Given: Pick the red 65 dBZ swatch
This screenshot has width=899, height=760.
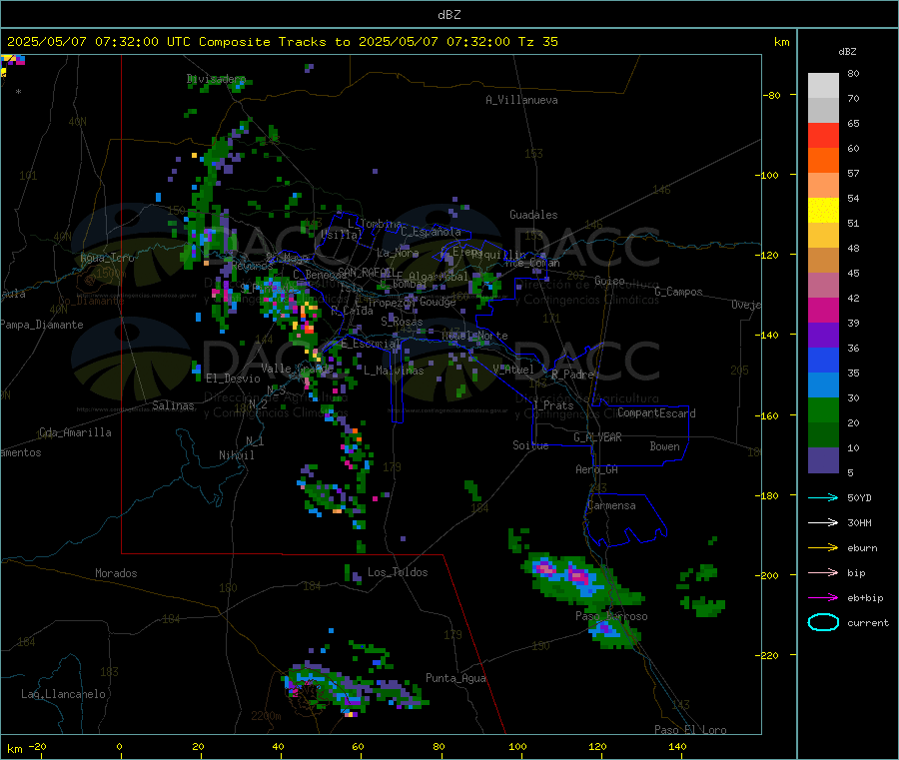Looking at the screenshot, I should tap(823, 135).
